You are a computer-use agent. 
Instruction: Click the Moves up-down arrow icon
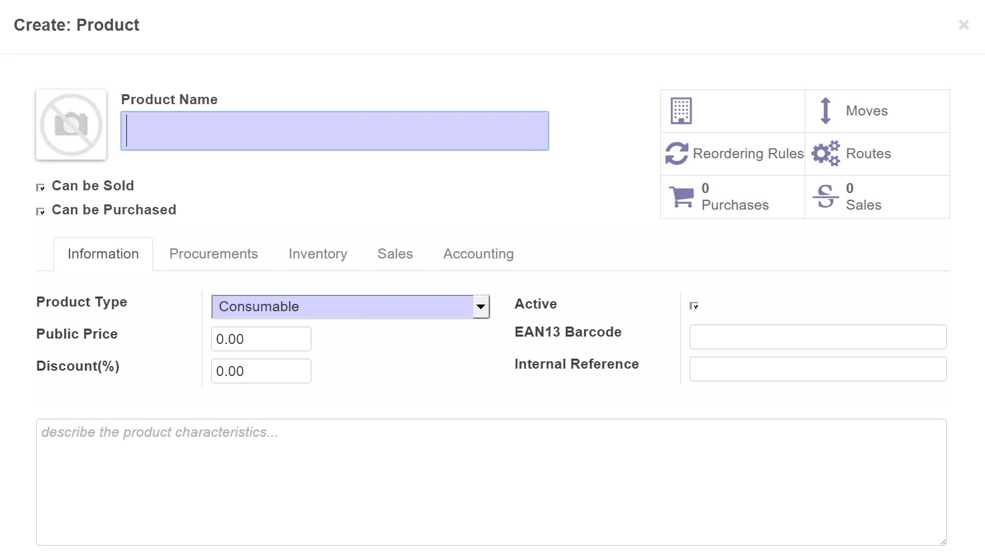coord(825,111)
